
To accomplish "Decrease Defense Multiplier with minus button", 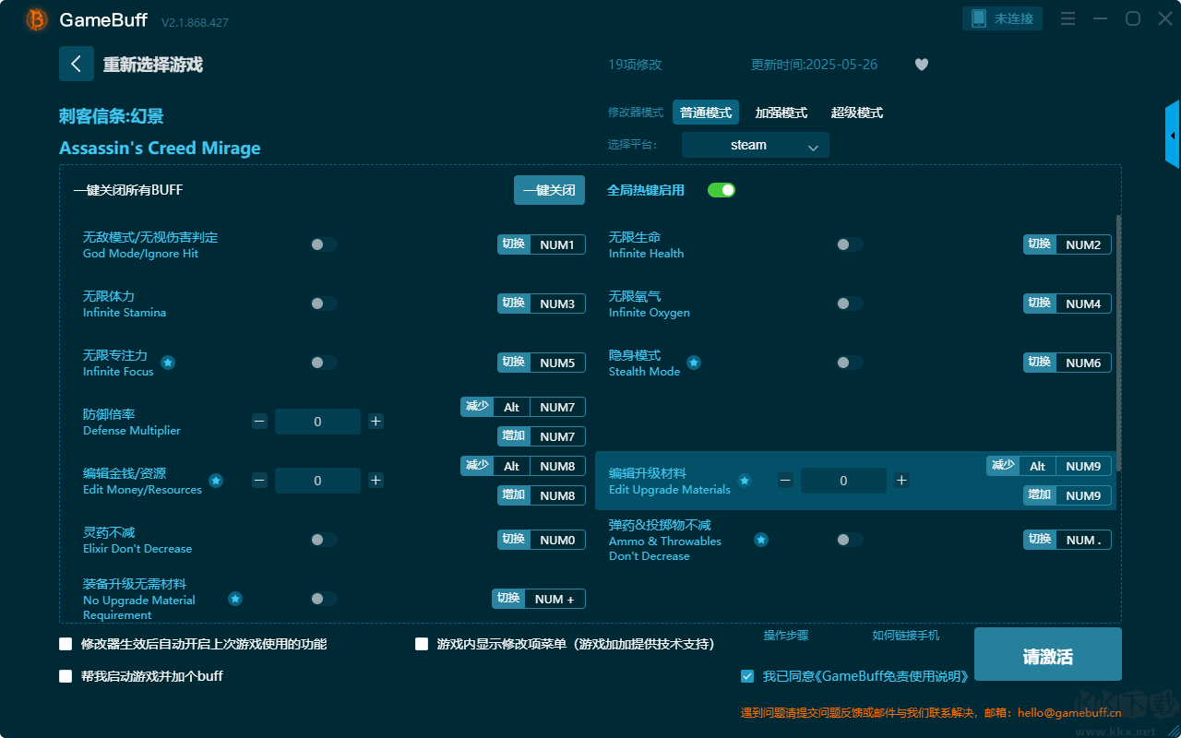I will (259, 422).
